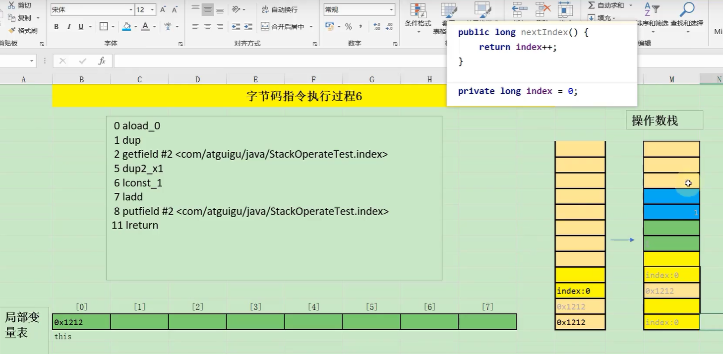
Task: Click the cell borders icon
Action: point(104,27)
